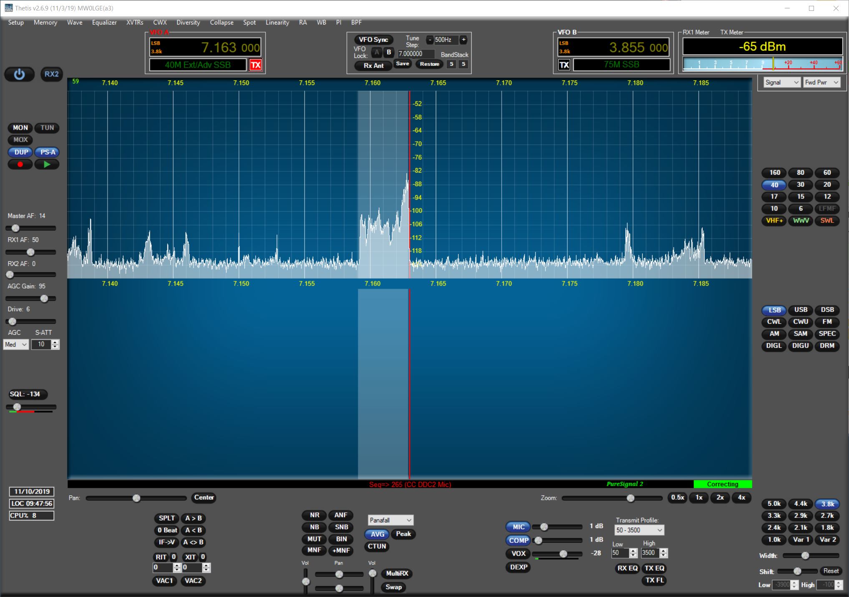Screen dimensions: 849x597
Task: Click the power button icon
Action: [19, 74]
